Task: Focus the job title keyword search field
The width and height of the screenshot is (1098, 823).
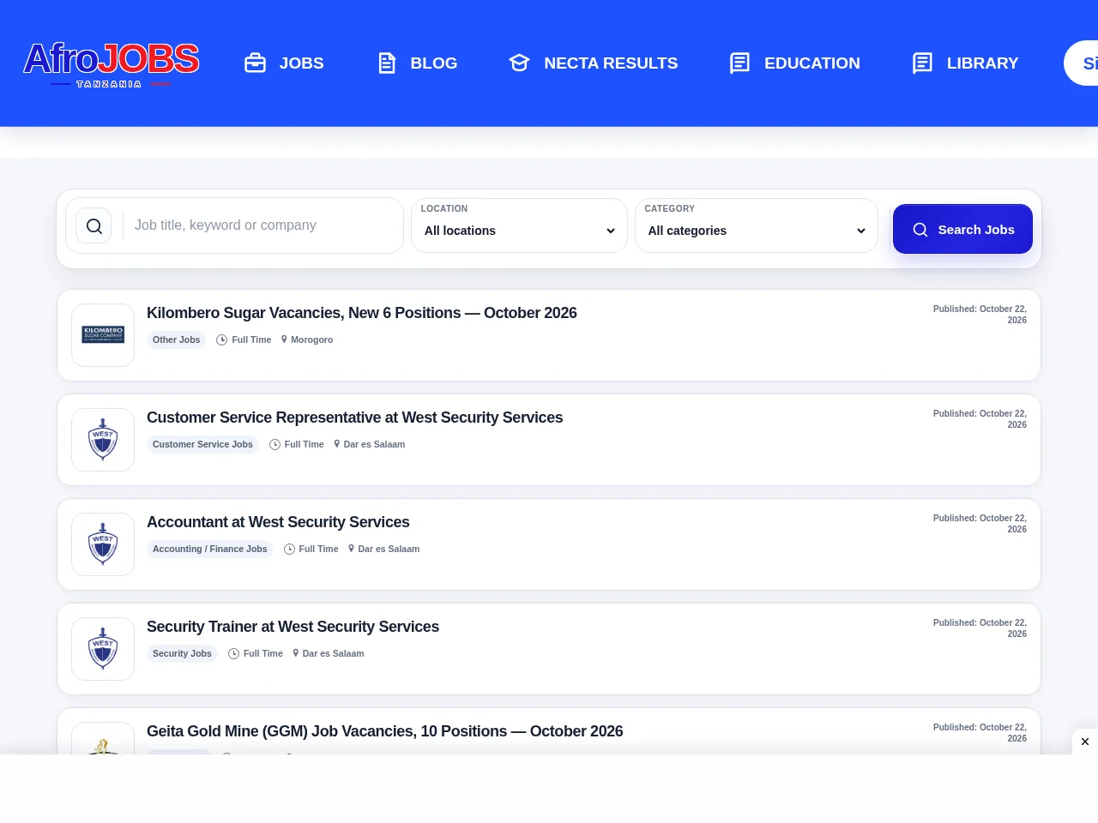Action: click(262, 225)
